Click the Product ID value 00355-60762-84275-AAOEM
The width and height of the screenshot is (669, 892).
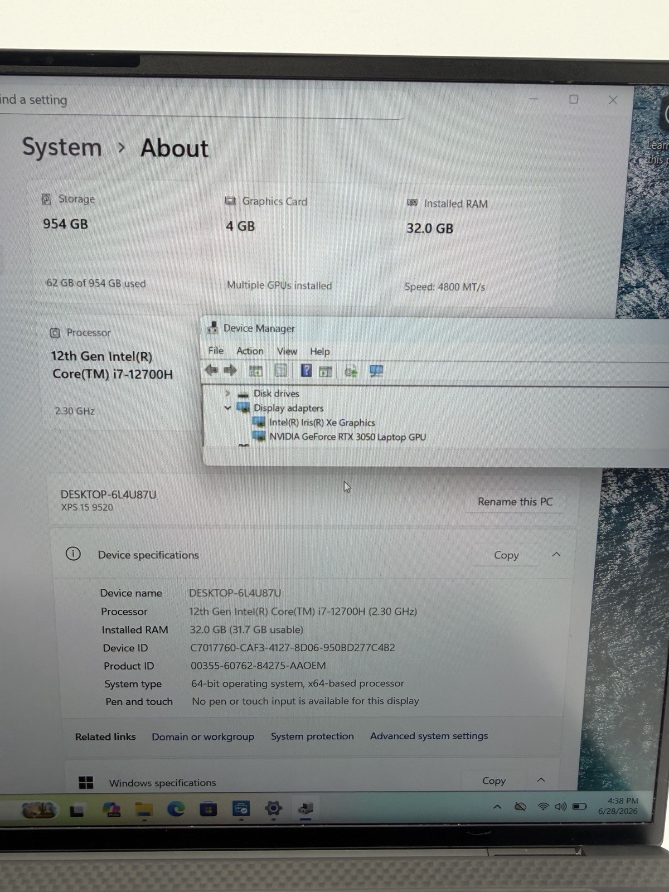[x=258, y=665]
